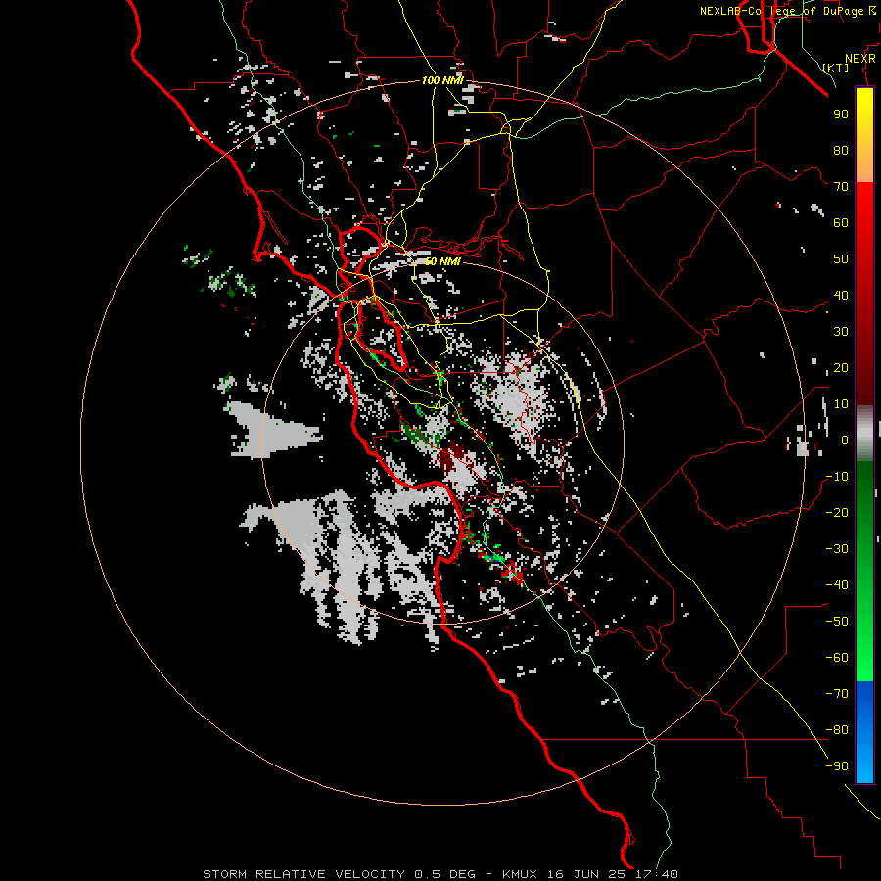Click the -50 value on the velocity scale
881x881 pixels.
click(x=837, y=622)
